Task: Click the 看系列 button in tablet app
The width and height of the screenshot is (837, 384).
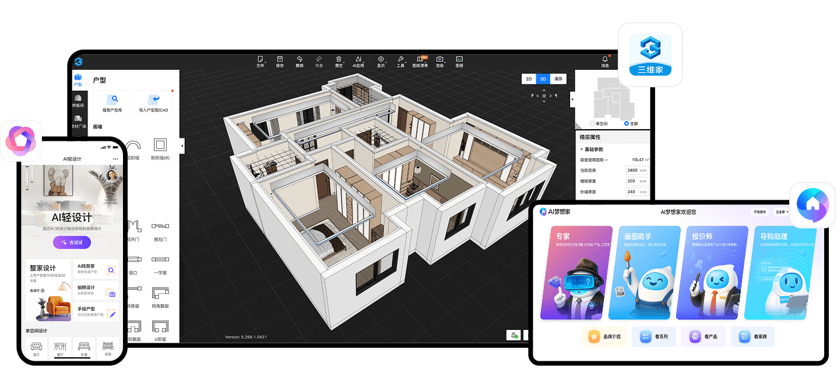Action: [x=654, y=336]
